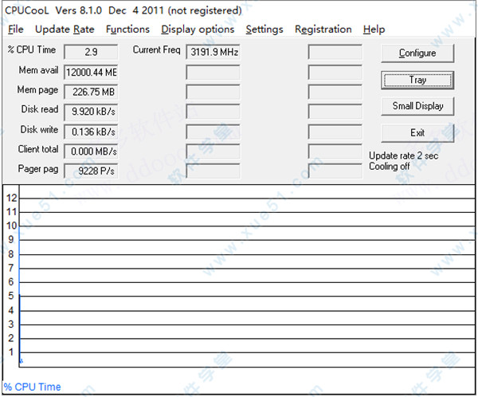478x397 pixels.
Task: Click the 'Disk write' label
Action: (39, 129)
